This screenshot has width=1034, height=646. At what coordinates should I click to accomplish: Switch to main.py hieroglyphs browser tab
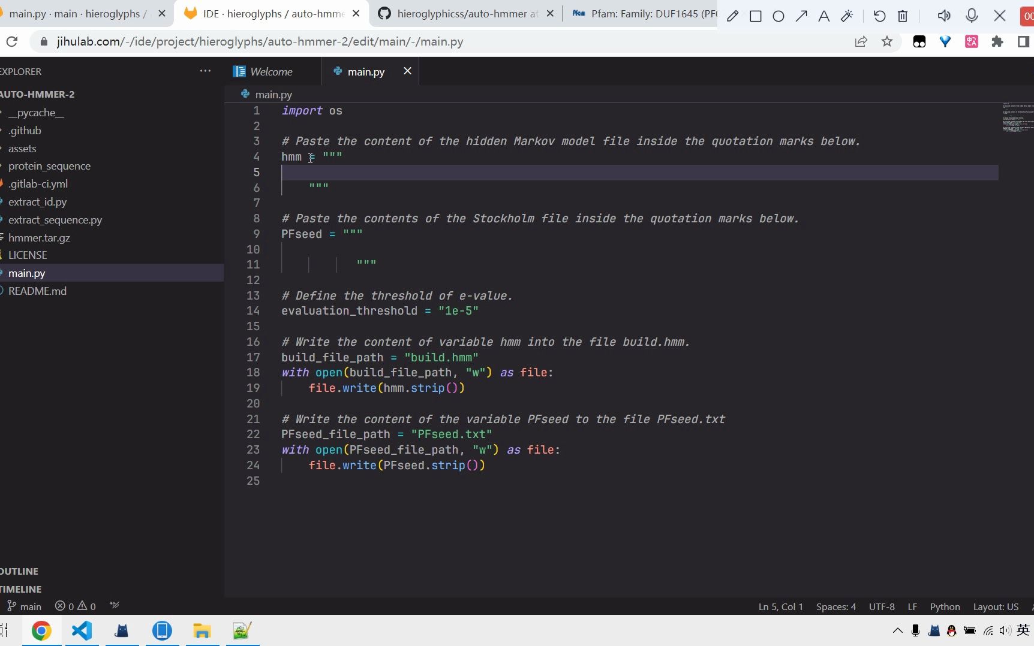78,13
